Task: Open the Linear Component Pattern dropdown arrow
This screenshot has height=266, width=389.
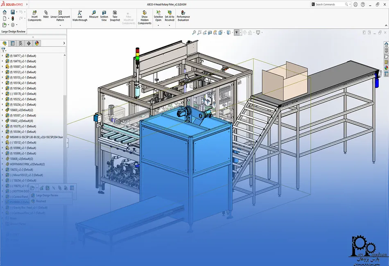Action: pos(60,25)
